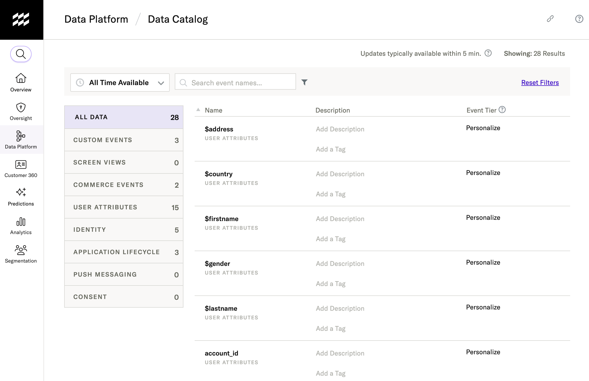Image resolution: width=589 pixels, height=381 pixels.
Task: Click Data Platform breadcrumb
Action: (96, 19)
